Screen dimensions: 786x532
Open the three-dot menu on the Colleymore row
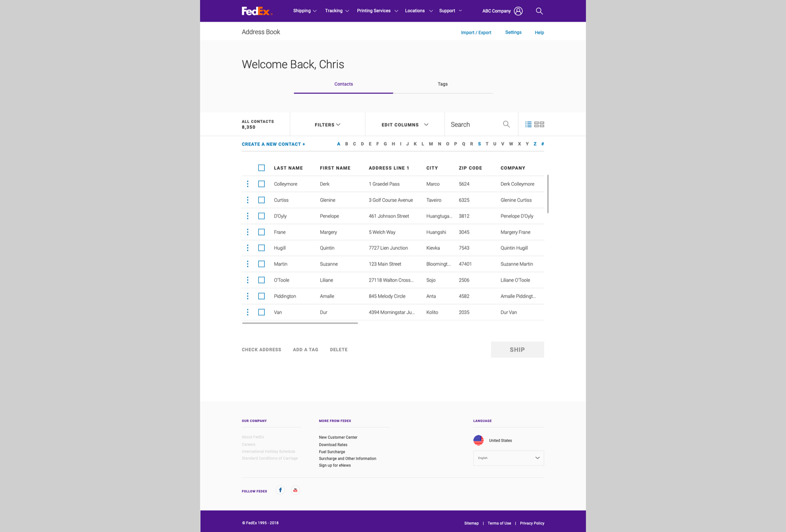(248, 184)
